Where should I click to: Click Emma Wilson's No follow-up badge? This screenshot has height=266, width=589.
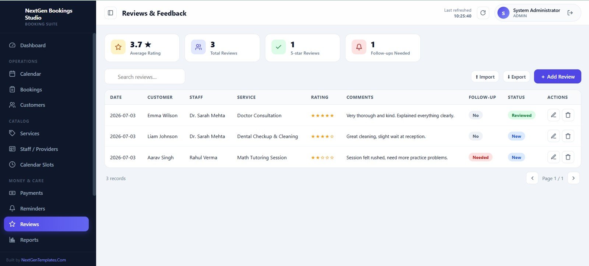(x=476, y=115)
